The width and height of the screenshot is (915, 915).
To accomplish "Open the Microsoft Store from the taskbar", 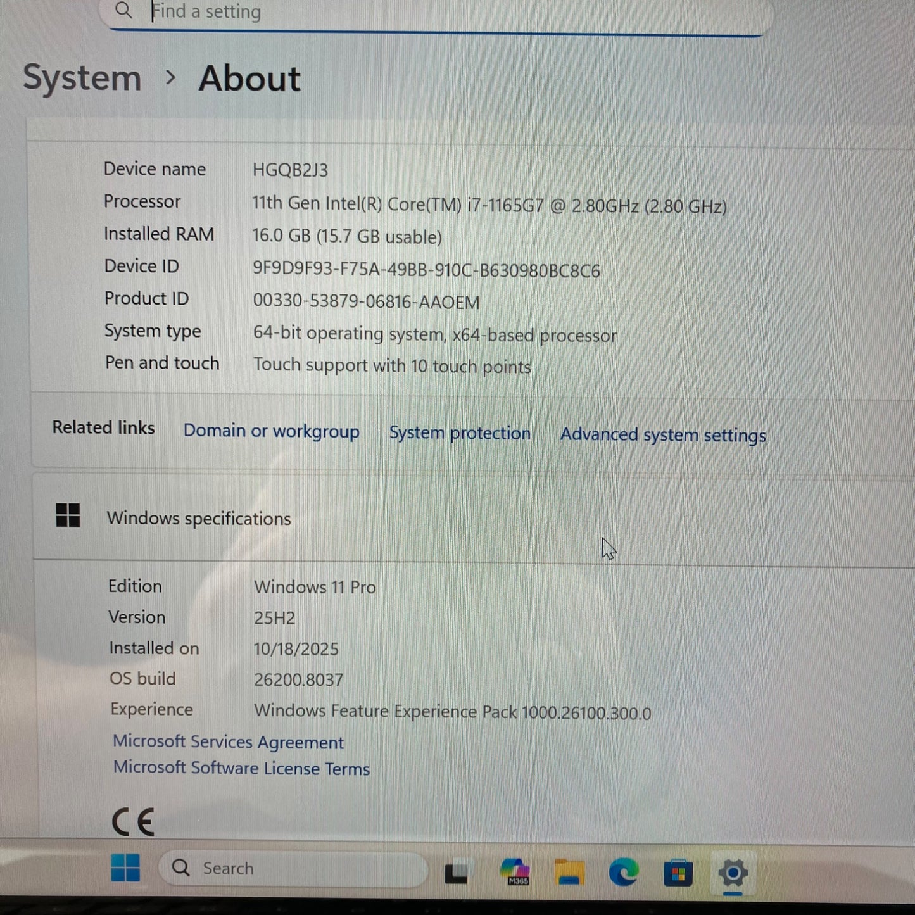I will point(679,872).
